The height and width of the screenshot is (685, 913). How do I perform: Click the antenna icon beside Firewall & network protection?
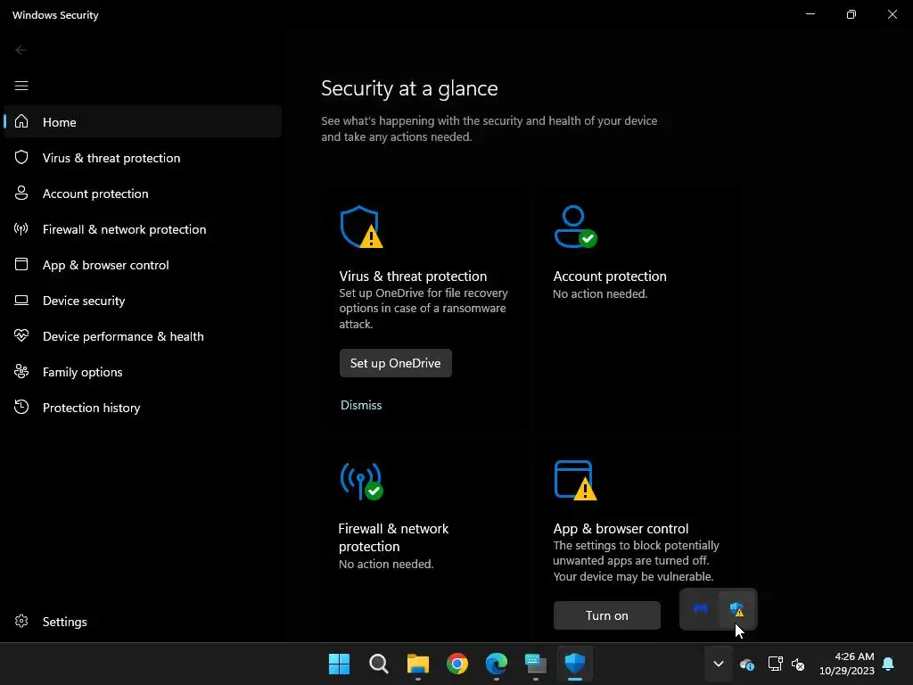[x=21, y=229]
